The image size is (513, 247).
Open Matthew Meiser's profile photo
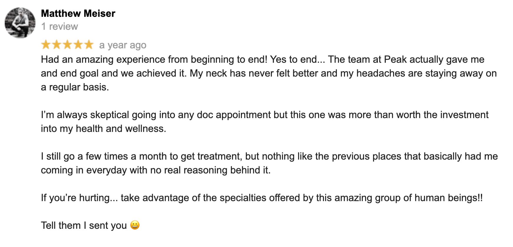coord(20,23)
